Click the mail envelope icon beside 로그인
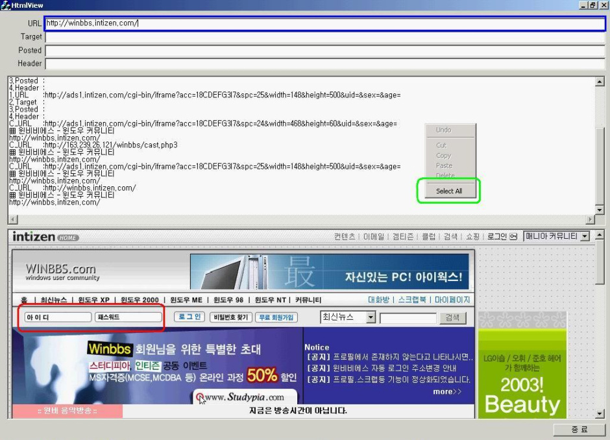Screen dimensions: 610x440 coord(513,236)
